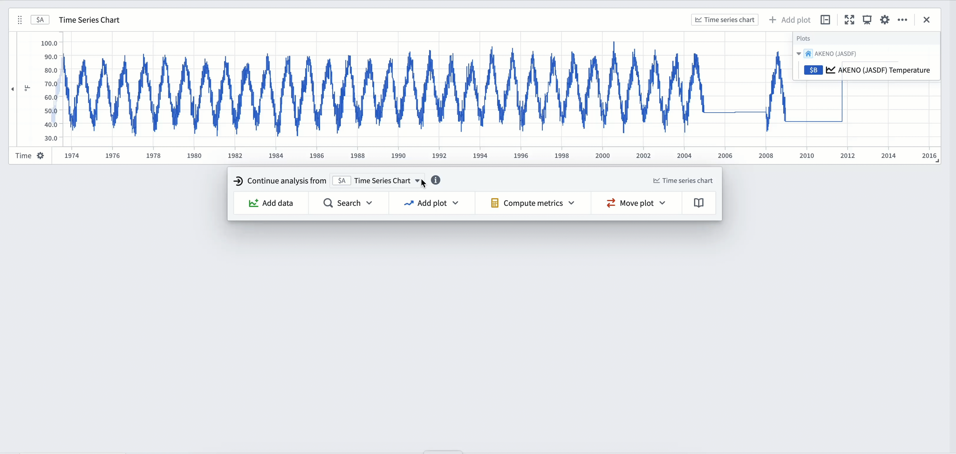Select the Time series chart tab at top right
This screenshot has width=956, height=454.
[x=724, y=20]
